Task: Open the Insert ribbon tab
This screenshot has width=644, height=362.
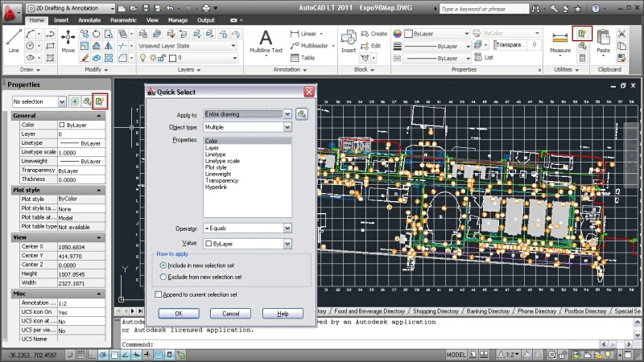Action: pyautogui.click(x=61, y=20)
